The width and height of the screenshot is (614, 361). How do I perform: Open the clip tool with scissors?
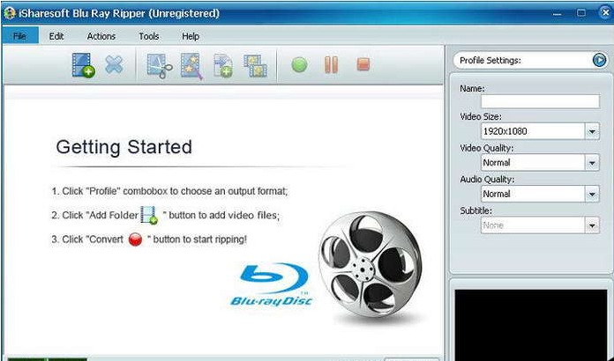160,66
